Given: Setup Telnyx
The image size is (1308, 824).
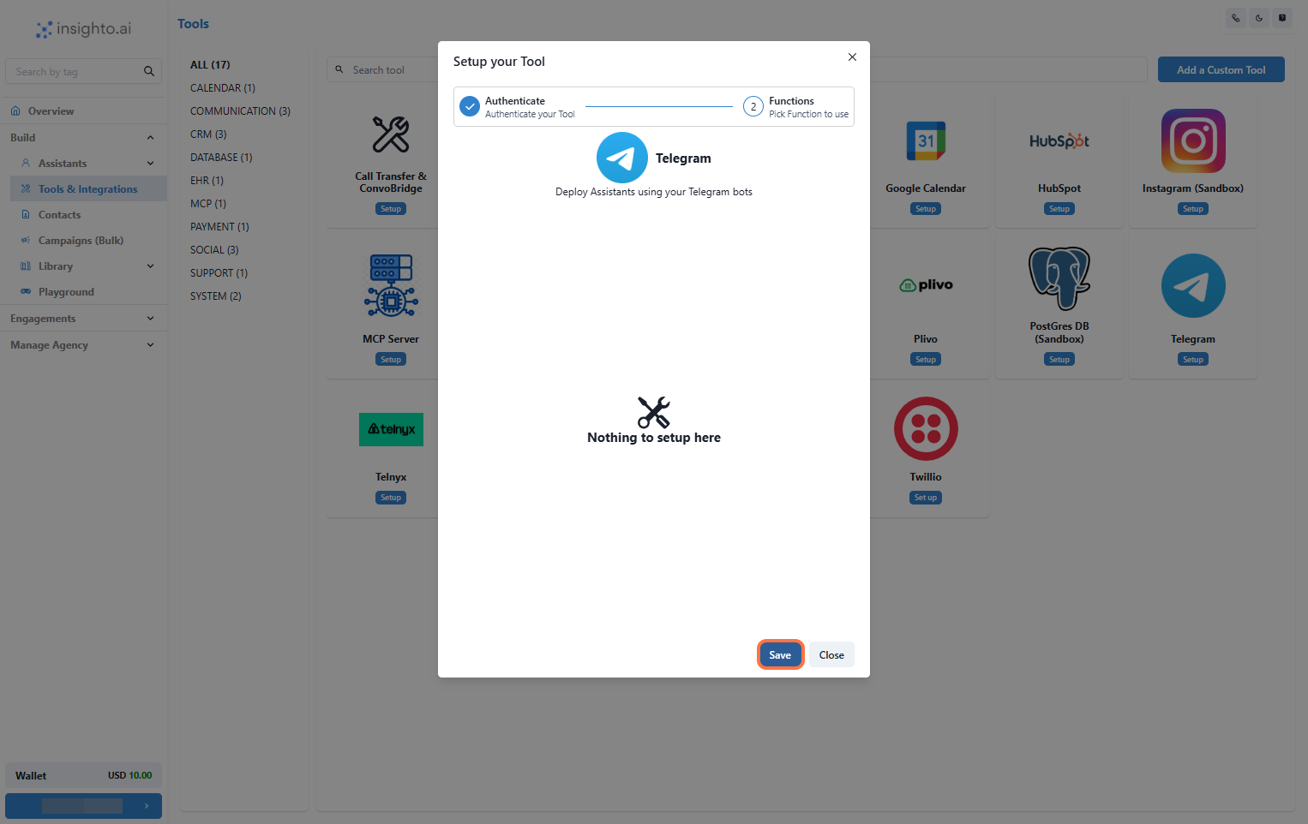Looking at the screenshot, I should pos(391,497).
